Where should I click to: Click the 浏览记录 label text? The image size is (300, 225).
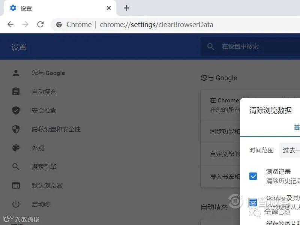(278, 172)
